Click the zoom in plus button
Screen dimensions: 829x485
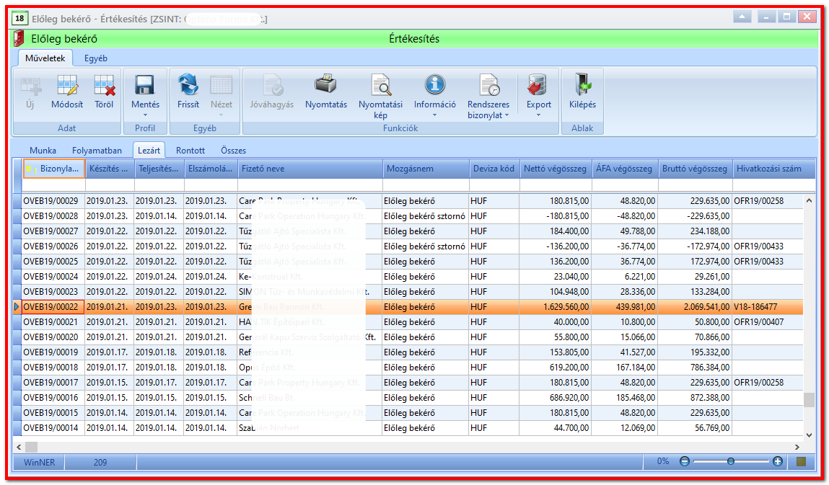click(777, 461)
